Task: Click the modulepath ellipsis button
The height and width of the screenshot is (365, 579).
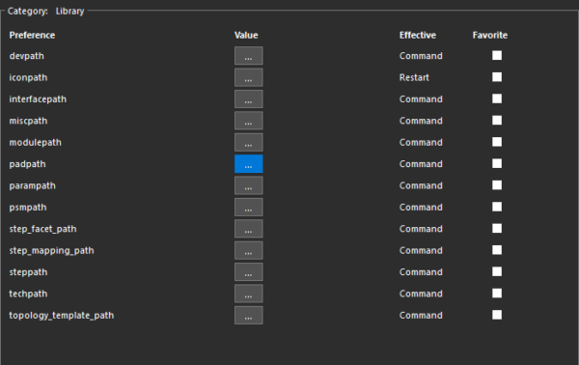Action: point(249,142)
